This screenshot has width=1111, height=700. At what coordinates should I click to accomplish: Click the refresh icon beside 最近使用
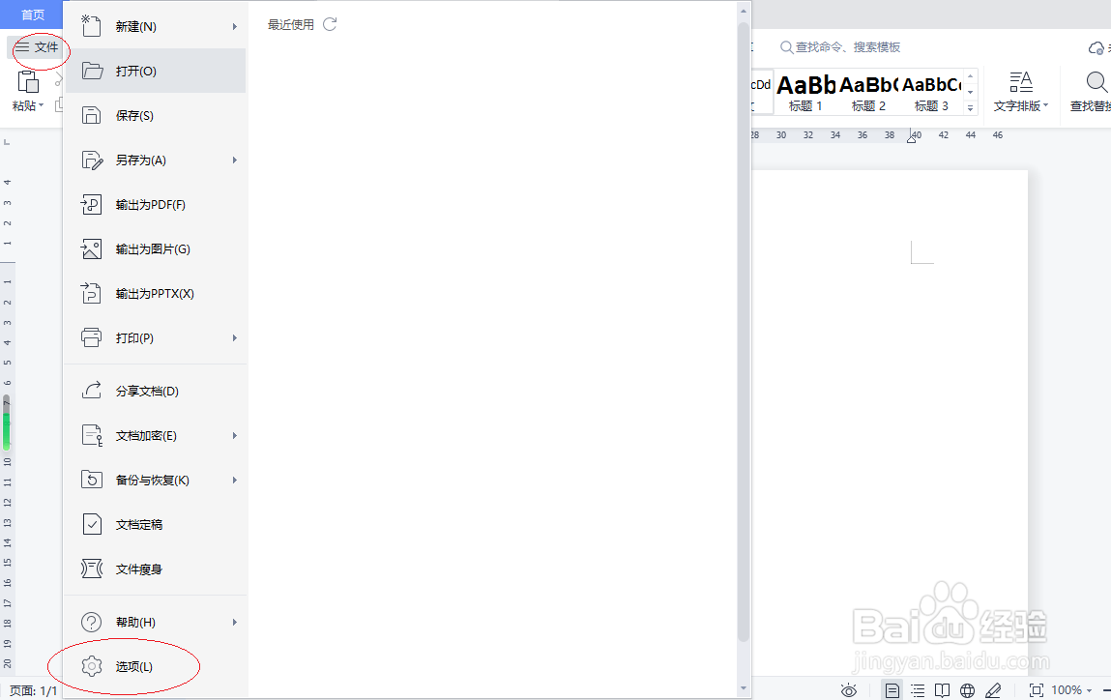pyautogui.click(x=330, y=25)
